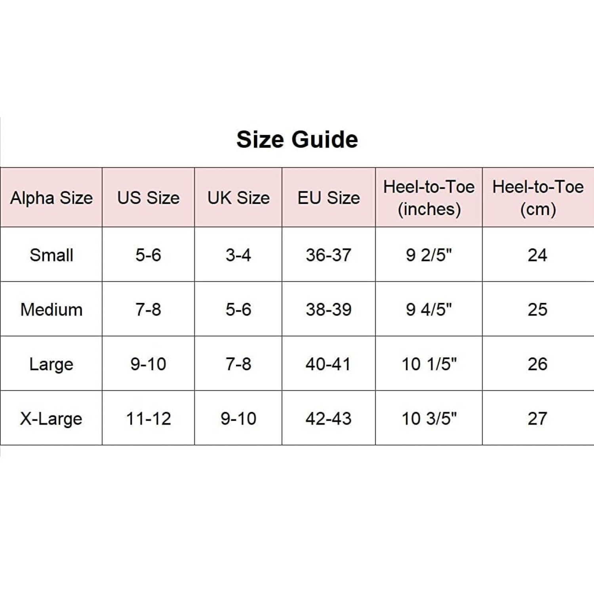Click the X-Large row label
The height and width of the screenshot is (594, 594).
[51, 419]
